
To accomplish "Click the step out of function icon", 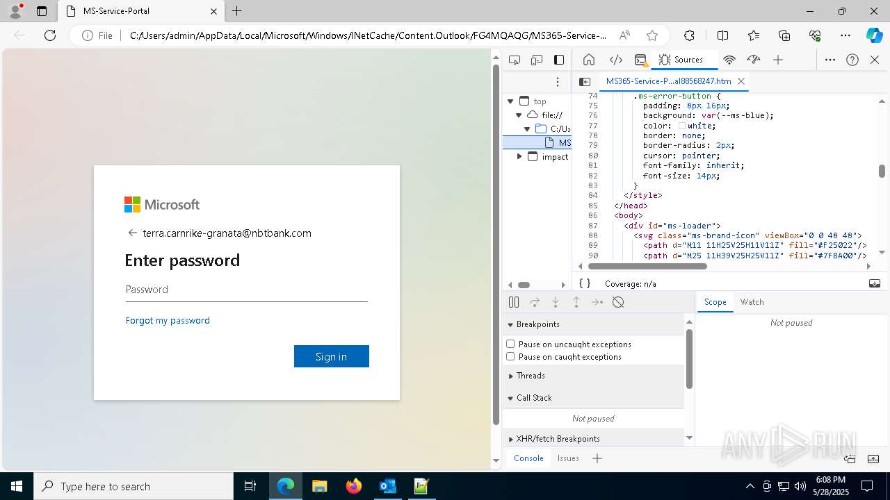I will 576,302.
